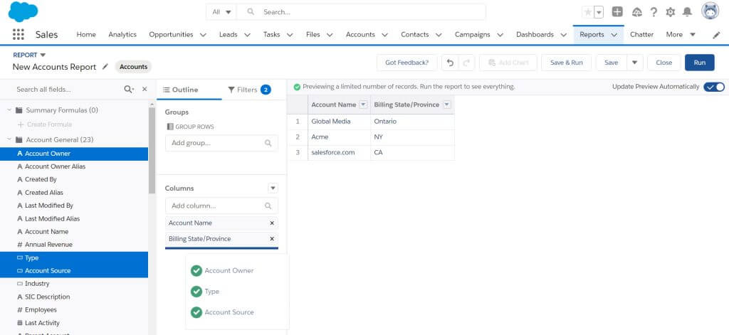Viewport: 729px width, 335px height.
Task: Open the Trailhead guidance icon
Action: (637, 12)
